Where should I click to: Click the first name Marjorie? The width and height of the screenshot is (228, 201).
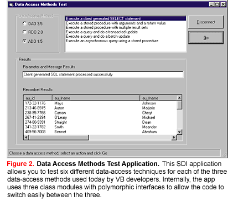tap(148, 108)
